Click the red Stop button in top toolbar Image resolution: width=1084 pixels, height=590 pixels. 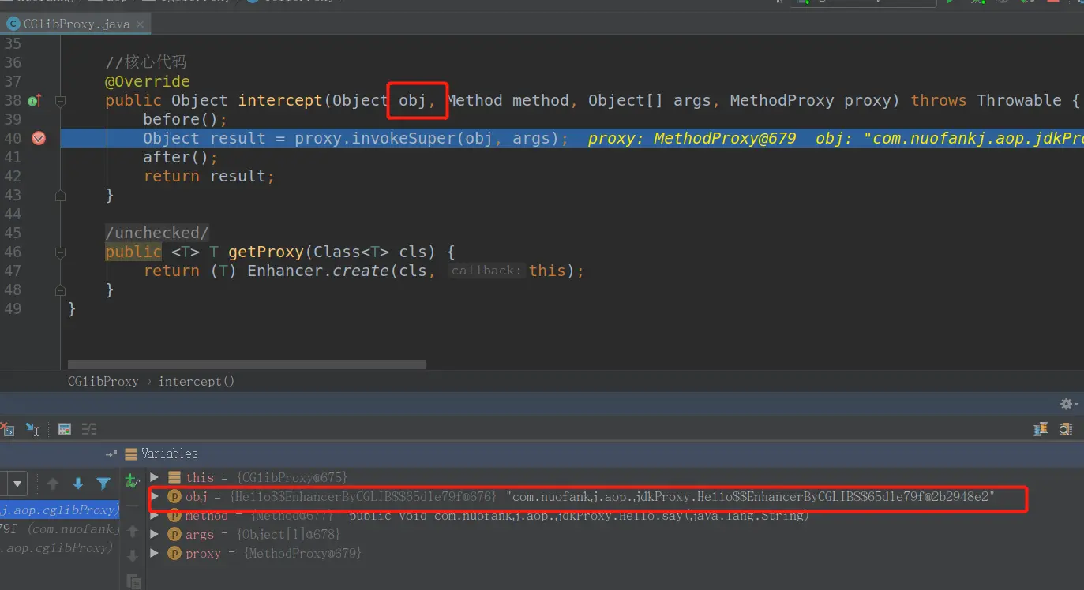point(1053,2)
